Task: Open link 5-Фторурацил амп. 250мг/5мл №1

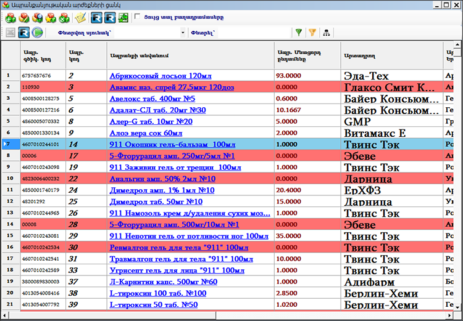Action: [172, 156]
